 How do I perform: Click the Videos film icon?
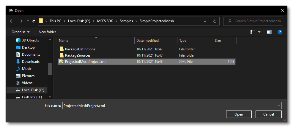[18, 83]
